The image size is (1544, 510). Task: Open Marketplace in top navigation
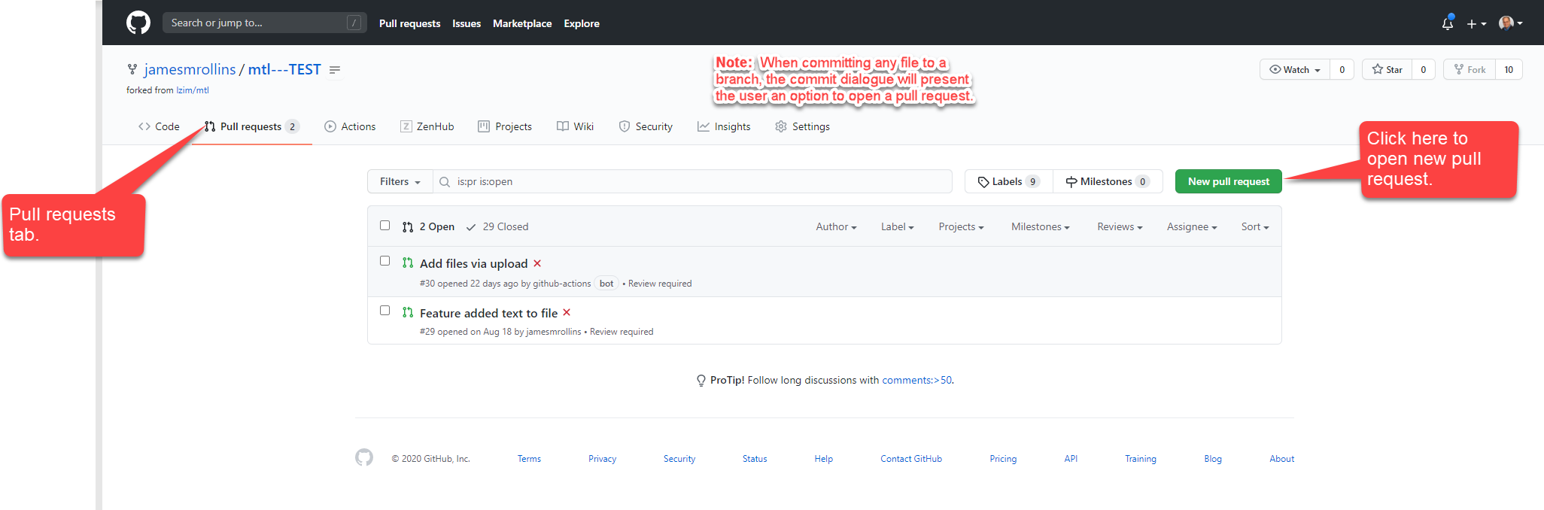pos(522,23)
